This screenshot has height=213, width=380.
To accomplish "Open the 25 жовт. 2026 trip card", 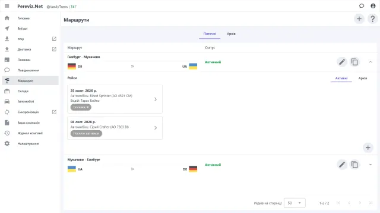I will pos(115,99).
